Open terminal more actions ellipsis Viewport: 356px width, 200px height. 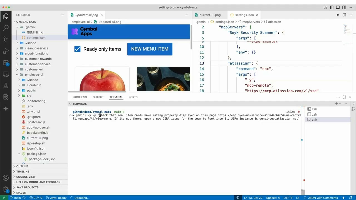coord(345,104)
